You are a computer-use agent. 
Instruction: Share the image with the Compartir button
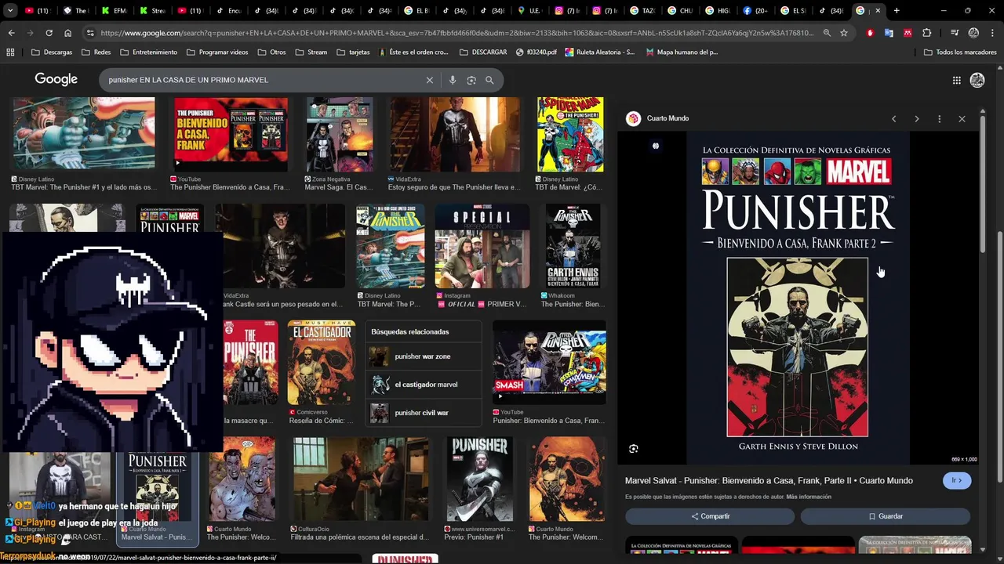point(710,516)
